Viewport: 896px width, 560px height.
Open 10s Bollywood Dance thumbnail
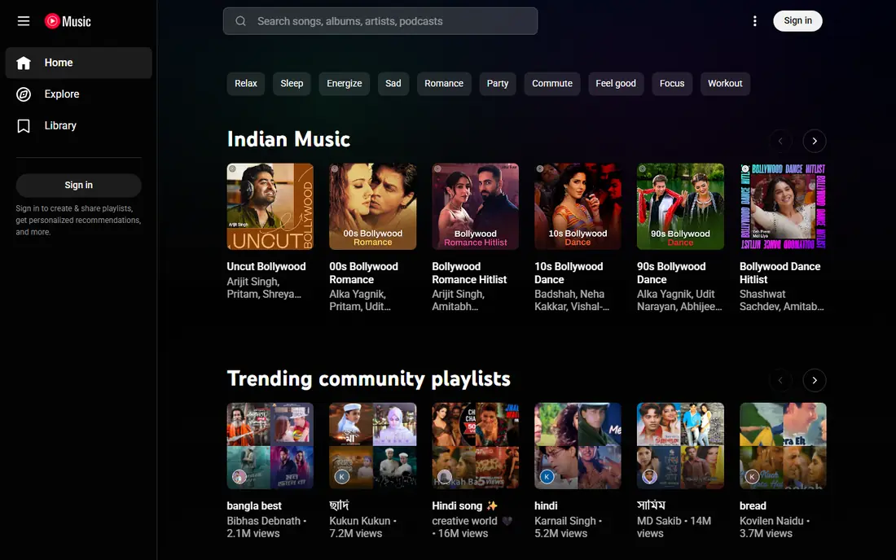pyautogui.click(x=578, y=207)
